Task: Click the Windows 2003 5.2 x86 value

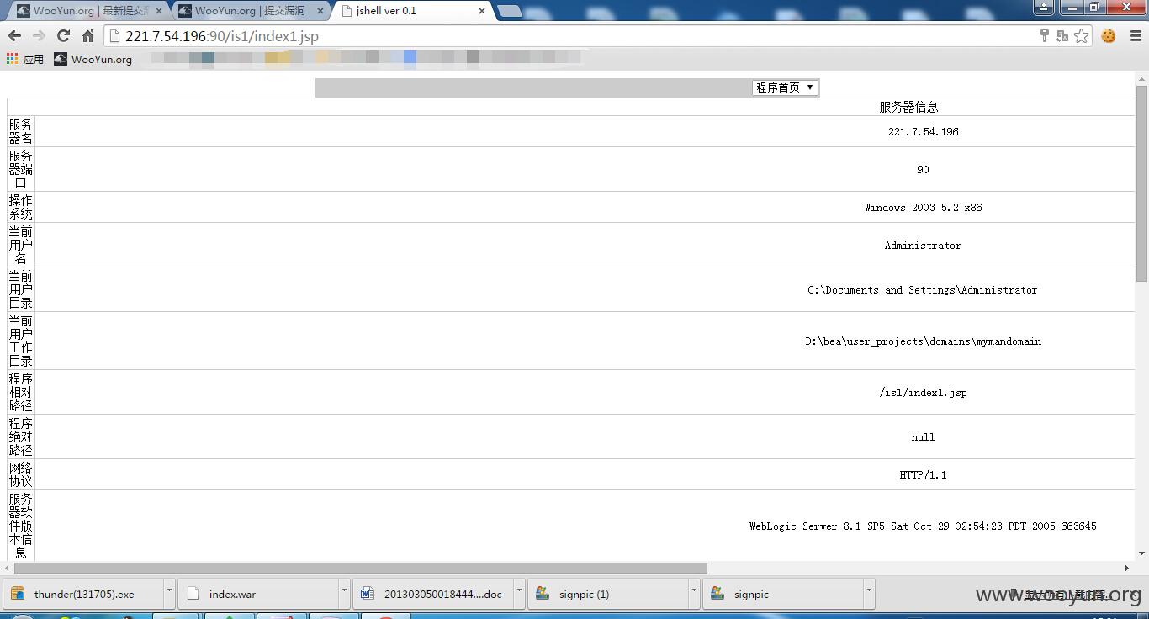Action: point(923,207)
